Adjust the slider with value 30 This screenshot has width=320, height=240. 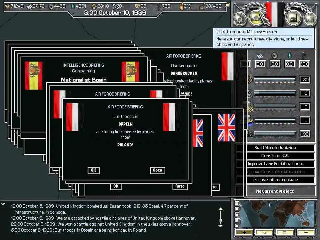pos(275,79)
